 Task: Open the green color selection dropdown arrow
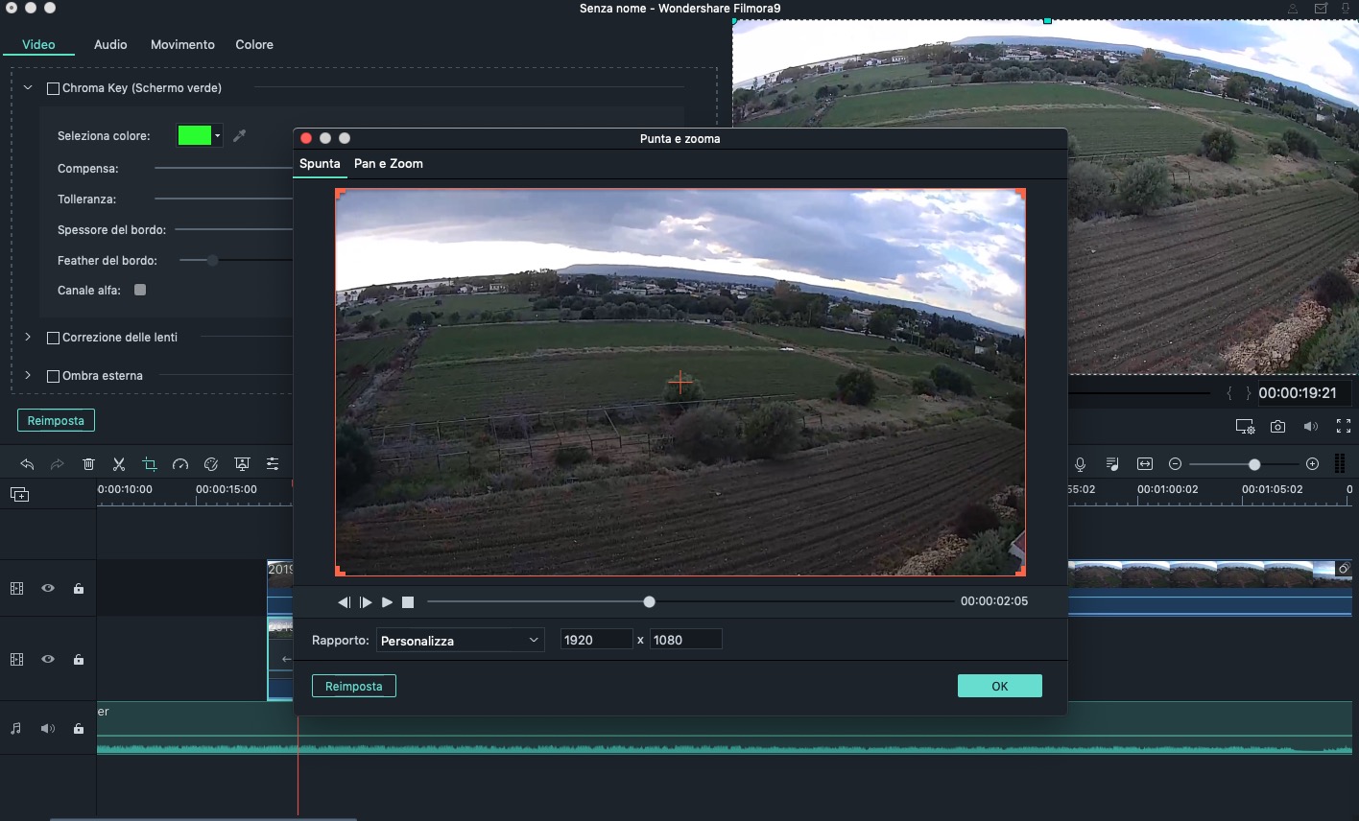[x=218, y=135]
